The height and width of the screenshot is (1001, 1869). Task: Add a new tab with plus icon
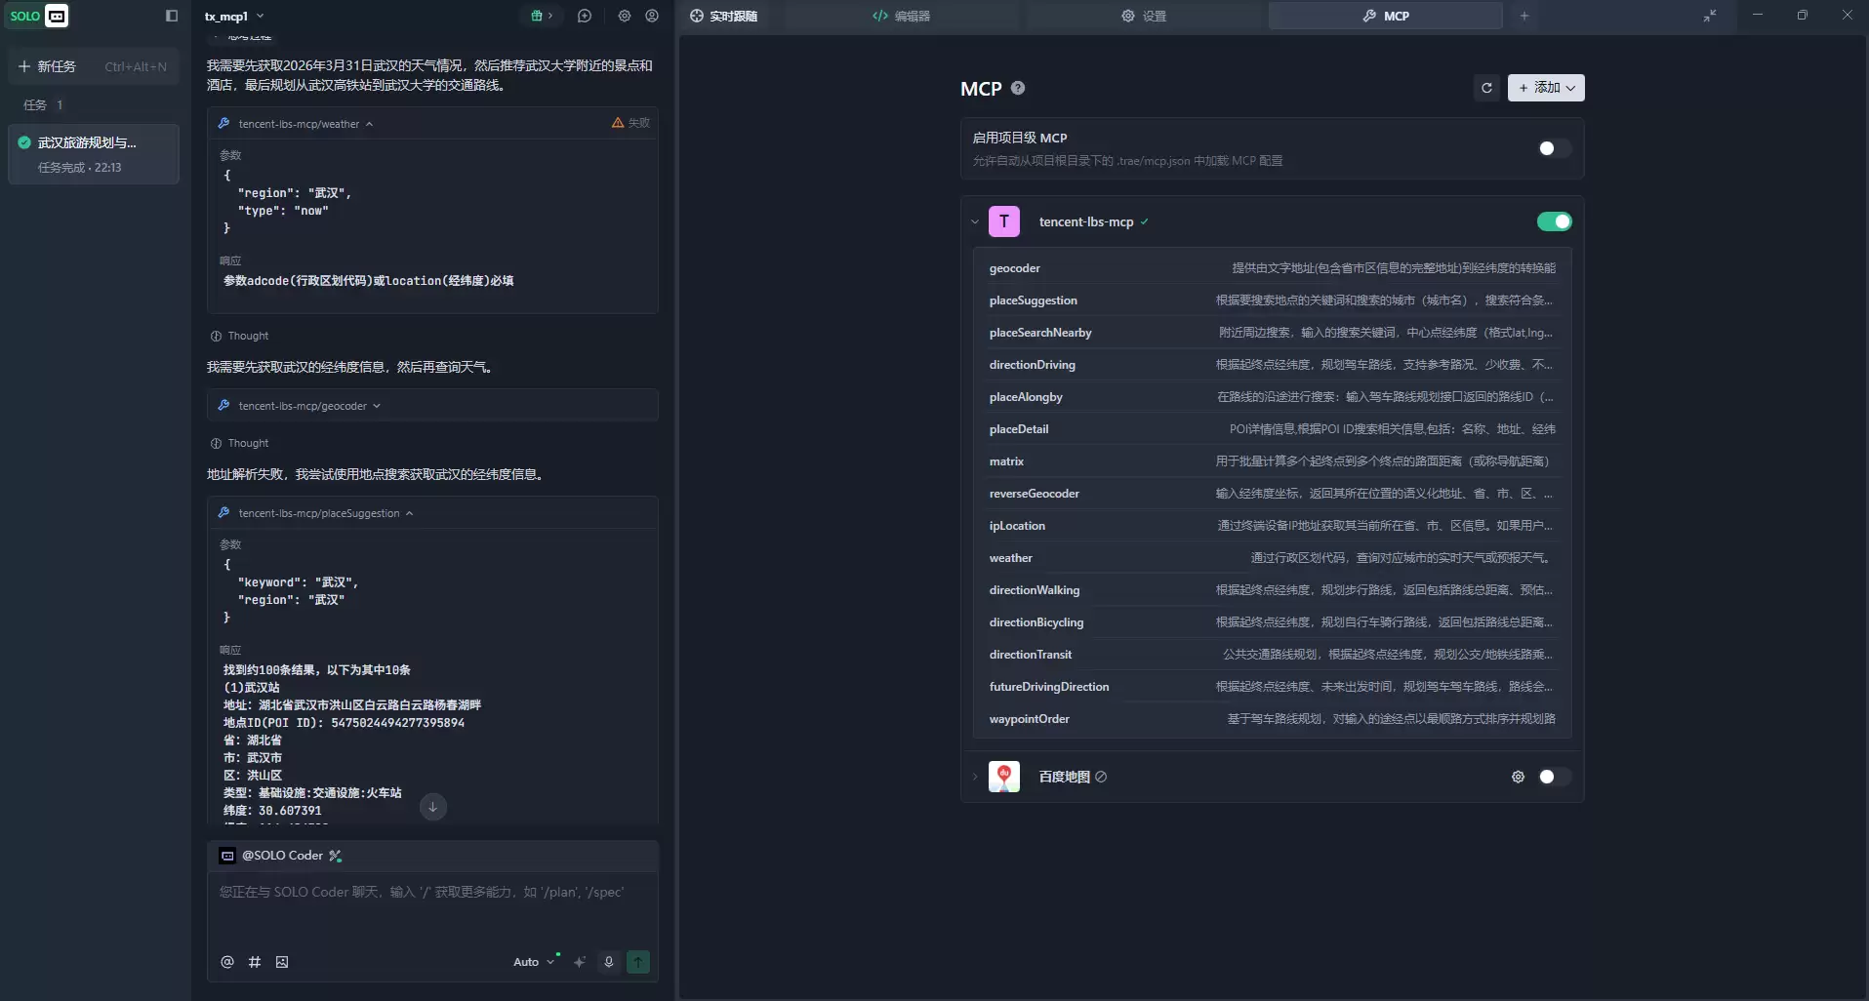1524,16
